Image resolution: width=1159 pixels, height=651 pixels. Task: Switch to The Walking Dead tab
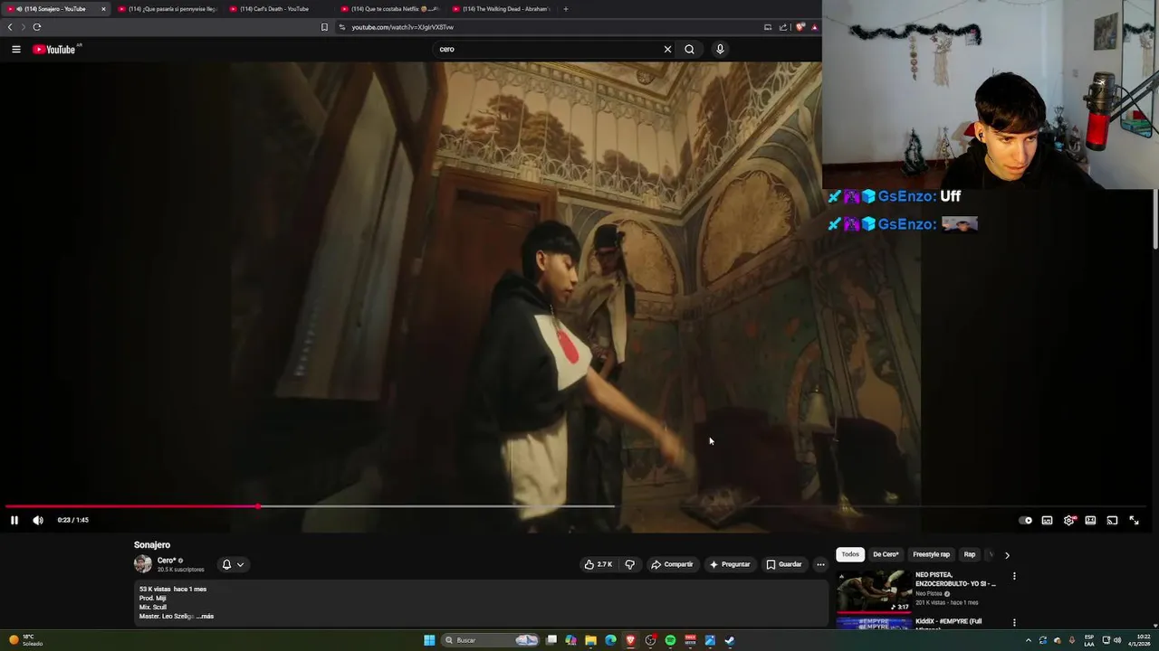point(501,9)
